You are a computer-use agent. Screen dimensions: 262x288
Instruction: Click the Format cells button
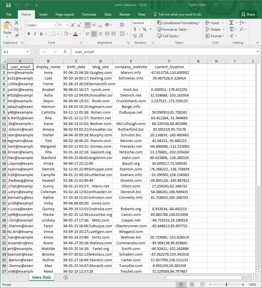click(x=215, y=36)
